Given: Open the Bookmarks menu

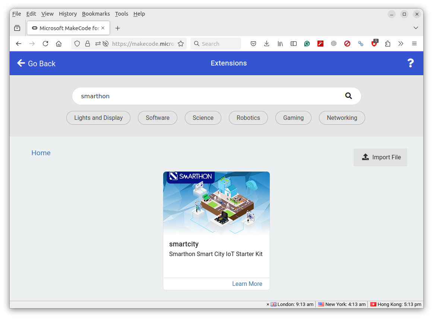Looking at the screenshot, I should pyautogui.click(x=96, y=14).
